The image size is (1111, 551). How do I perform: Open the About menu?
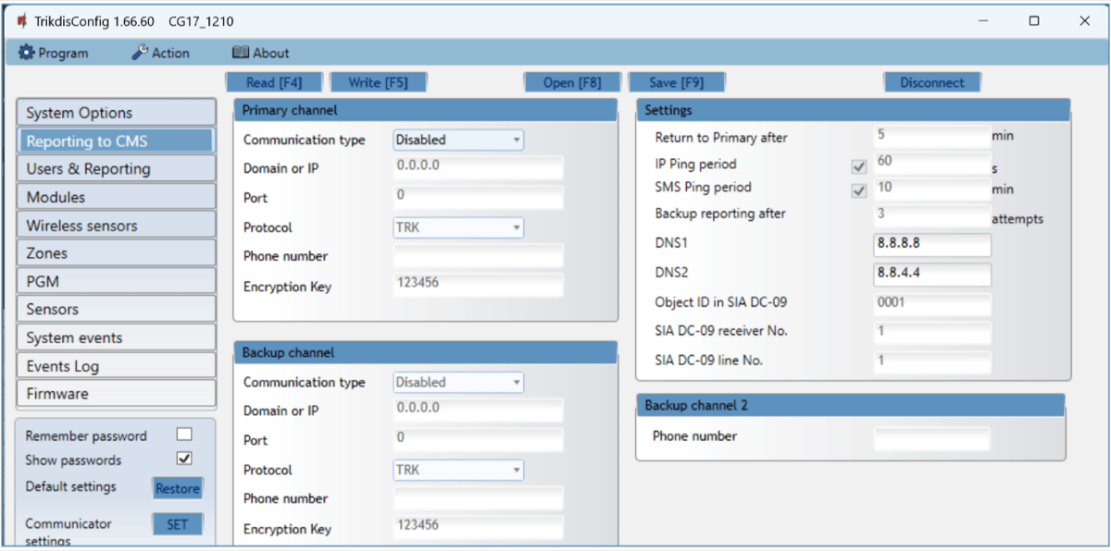pos(260,54)
